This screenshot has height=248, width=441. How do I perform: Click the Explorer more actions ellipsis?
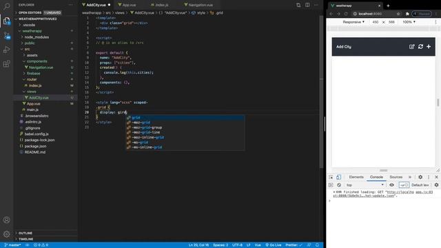[x=70, y=5]
